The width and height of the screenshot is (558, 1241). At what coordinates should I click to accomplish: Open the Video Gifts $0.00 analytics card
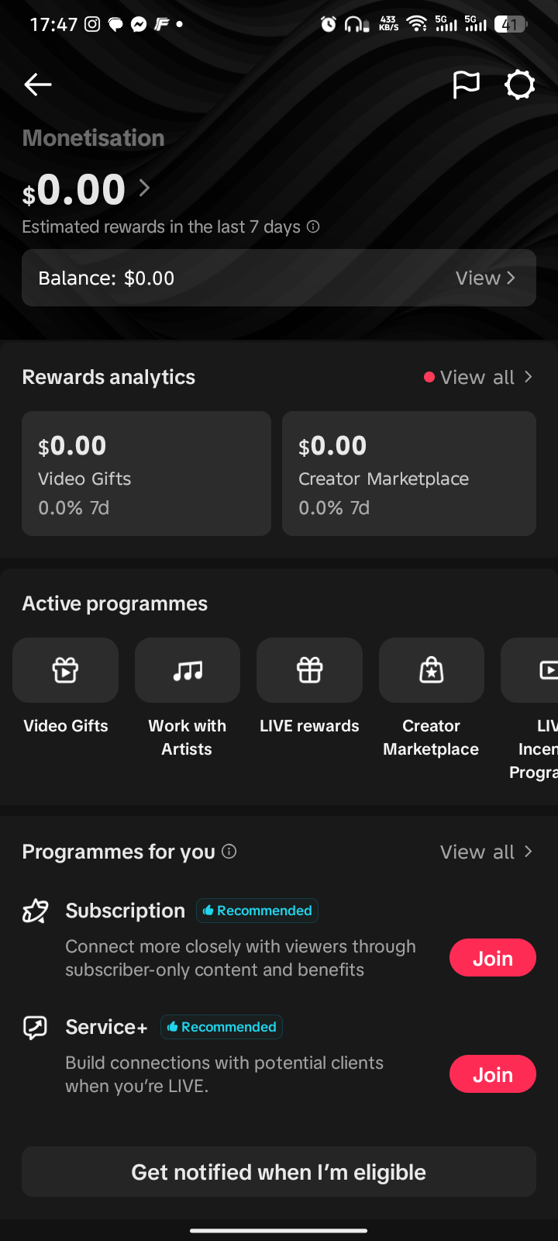pyautogui.click(x=146, y=473)
